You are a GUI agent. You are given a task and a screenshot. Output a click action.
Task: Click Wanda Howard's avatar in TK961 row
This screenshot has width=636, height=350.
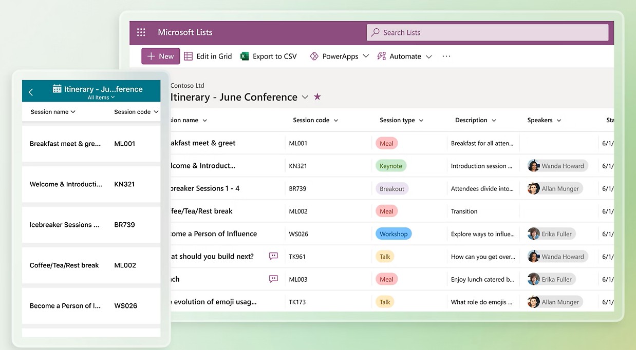click(x=534, y=256)
